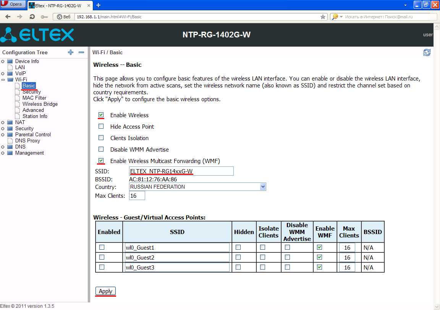Click the Reload page icon
The height and width of the screenshot is (310, 440).
point(32,17)
